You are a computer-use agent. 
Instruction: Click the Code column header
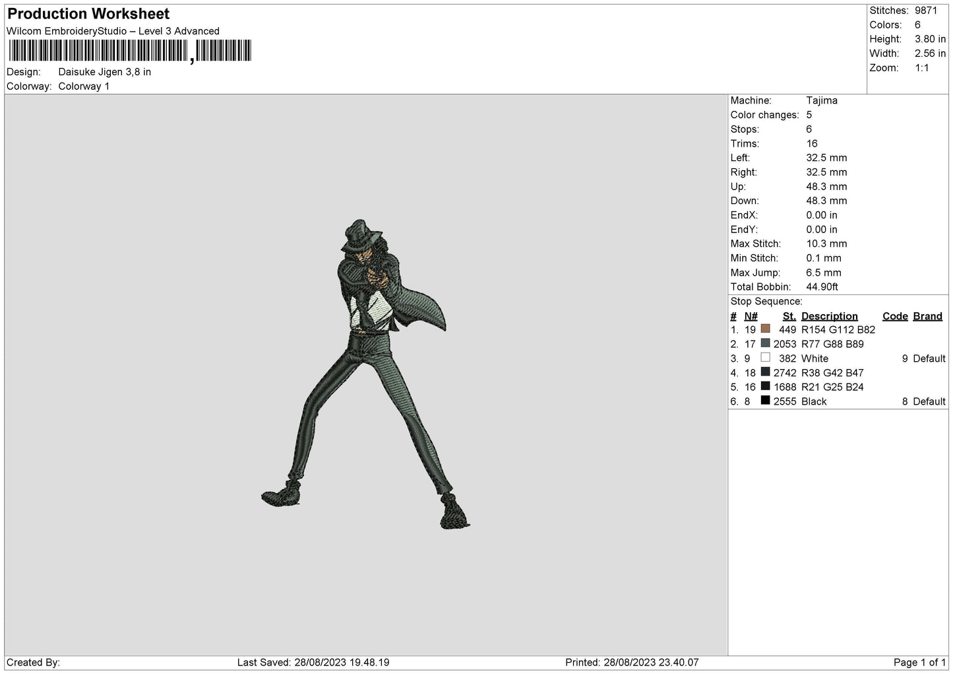click(895, 316)
